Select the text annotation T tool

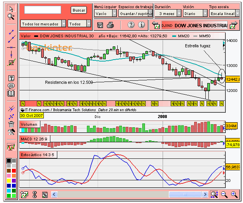pos(11,78)
